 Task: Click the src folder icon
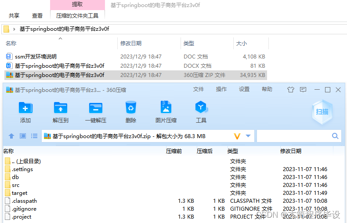click(7, 185)
